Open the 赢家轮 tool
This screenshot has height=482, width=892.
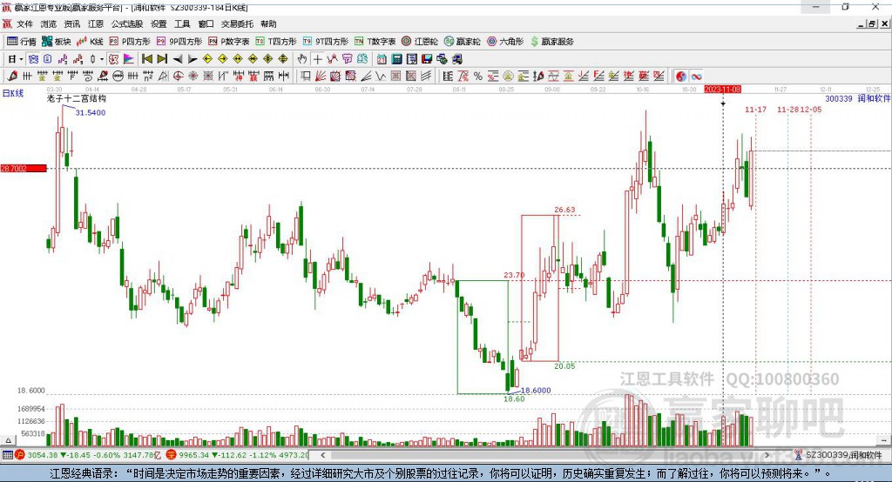(x=462, y=42)
